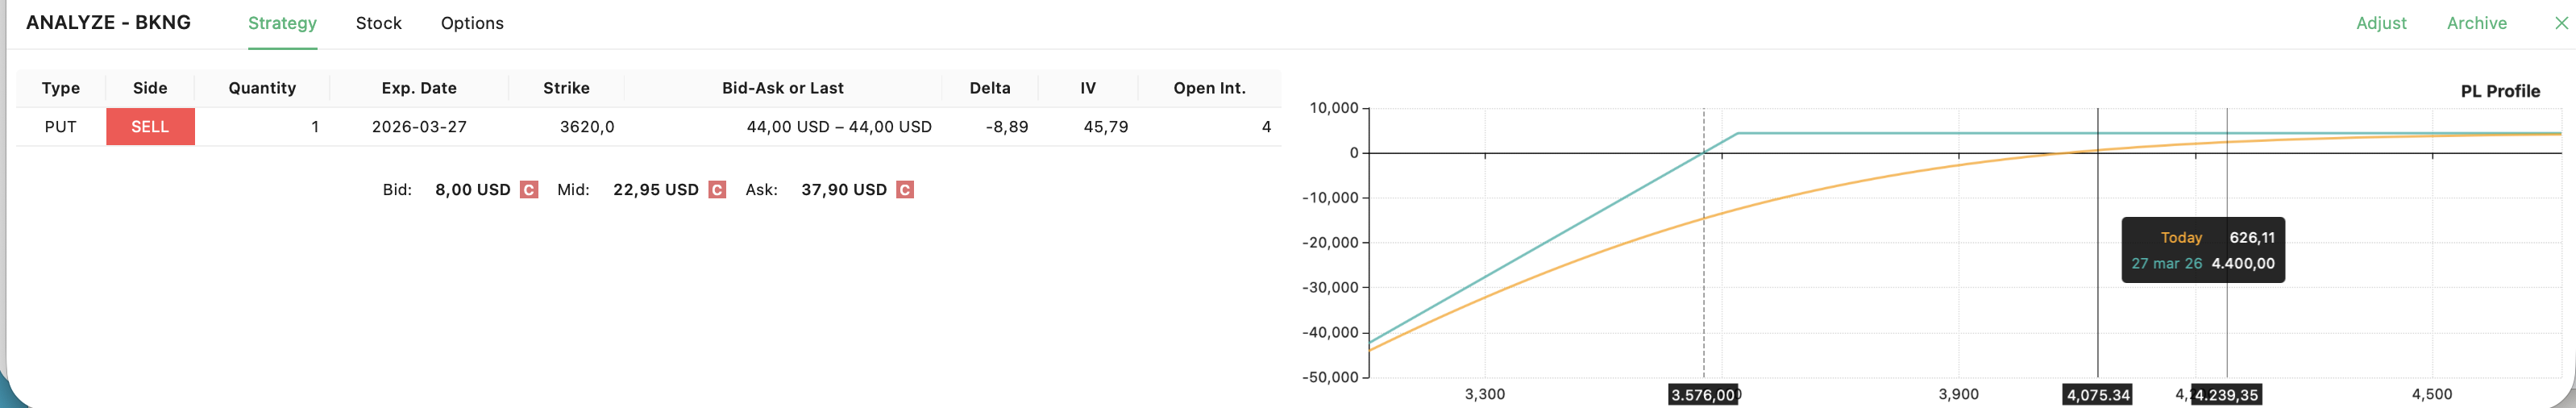The image size is (2576, 408).
Task: Click the quantity value in the PUT row
Action: point(314,127)
